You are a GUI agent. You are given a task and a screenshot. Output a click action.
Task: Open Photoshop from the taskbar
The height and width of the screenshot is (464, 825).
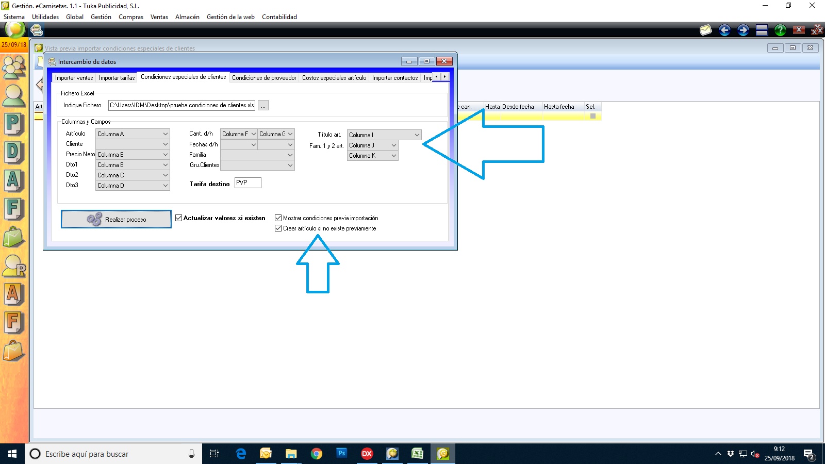(342, 454)
